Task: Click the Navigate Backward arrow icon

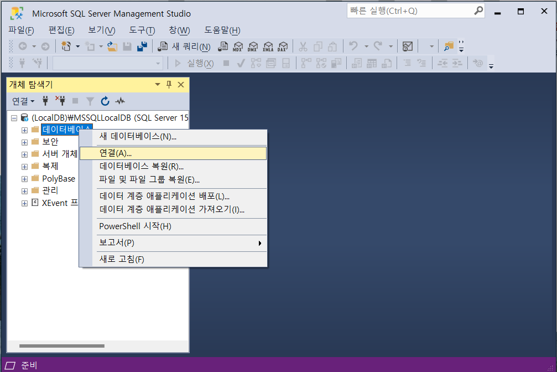Action: tap(23, 46)
